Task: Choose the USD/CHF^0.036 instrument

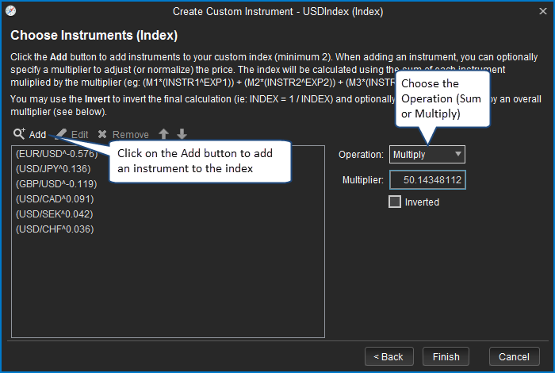Action: click(x=54, y=229)
